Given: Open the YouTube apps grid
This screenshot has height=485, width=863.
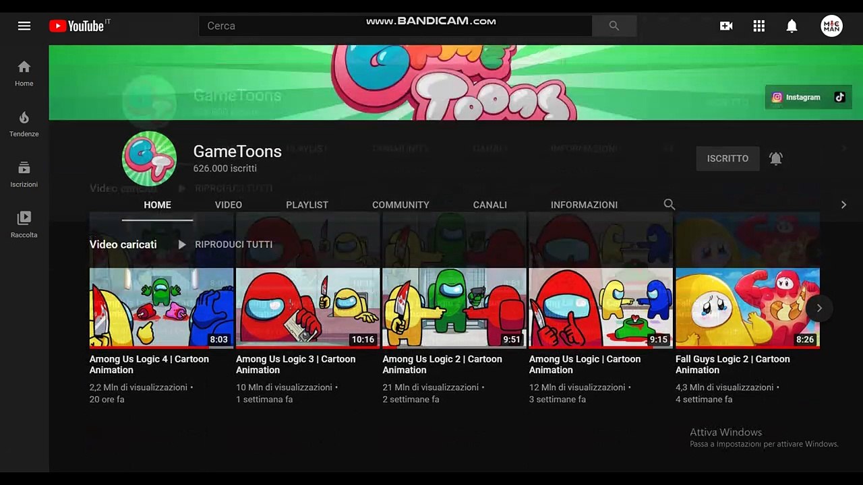Looking at the screenshot, I should point(759,26).
